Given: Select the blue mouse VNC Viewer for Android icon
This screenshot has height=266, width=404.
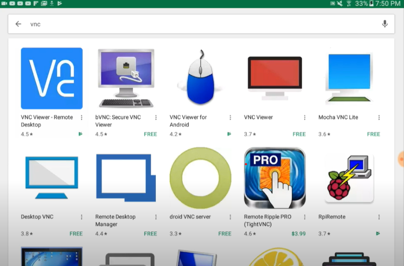Looking at the screenshot, I should [x=200, y=78].
